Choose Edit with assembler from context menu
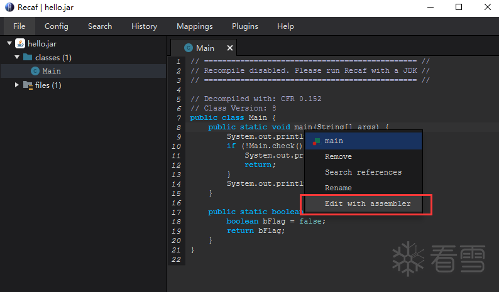Viewport: 499px width, 292px height. (x=368, y=203)
